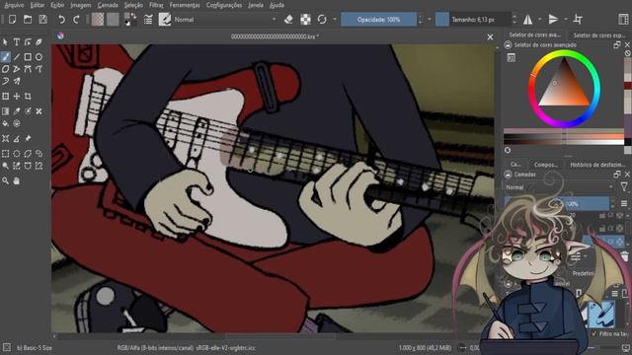Toggle horizontal mirror tool
Image resolution: width=632 pixels, height=355 pixels.
click(x=527, y=20)
